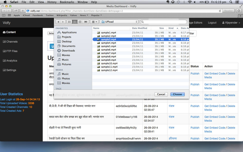Open FTP Files in Vidfy sidebar
This screenshot has height=152, width=243.
pyautogui.click(x=21, y=51)
